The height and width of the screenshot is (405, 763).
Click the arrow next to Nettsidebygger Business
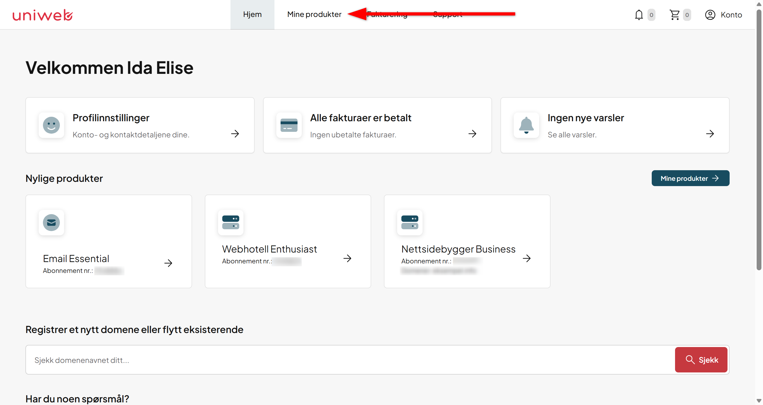(527, 258)
